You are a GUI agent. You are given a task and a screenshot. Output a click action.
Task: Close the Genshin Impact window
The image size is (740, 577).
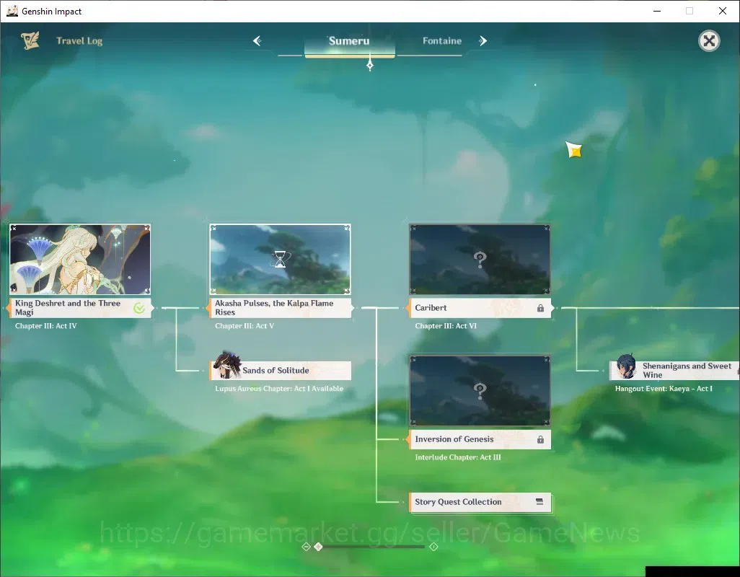pos(722,11)
